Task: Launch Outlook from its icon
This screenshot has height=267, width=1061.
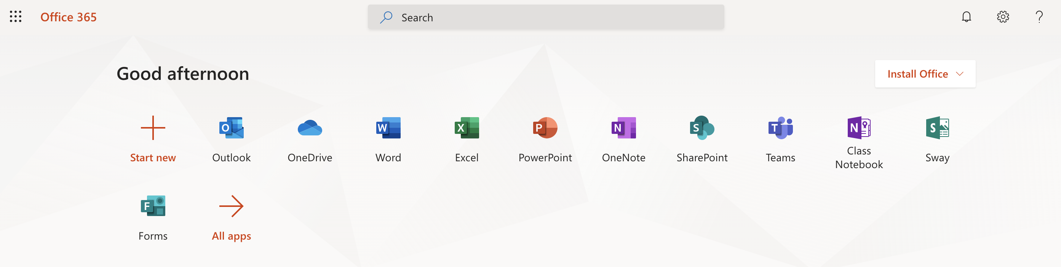Action: (x=232, y=128)
